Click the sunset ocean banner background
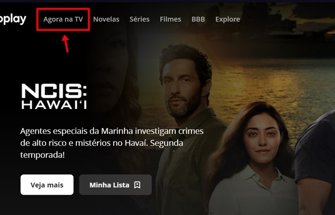The image size is (335, 215). point(267,64)
